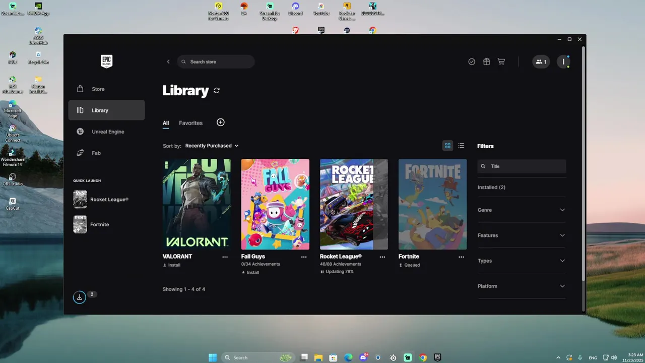Toggle the Installed (2) filter
This screenshot has width=645, height=363.
pyautogui.click(x=491, y=187)
